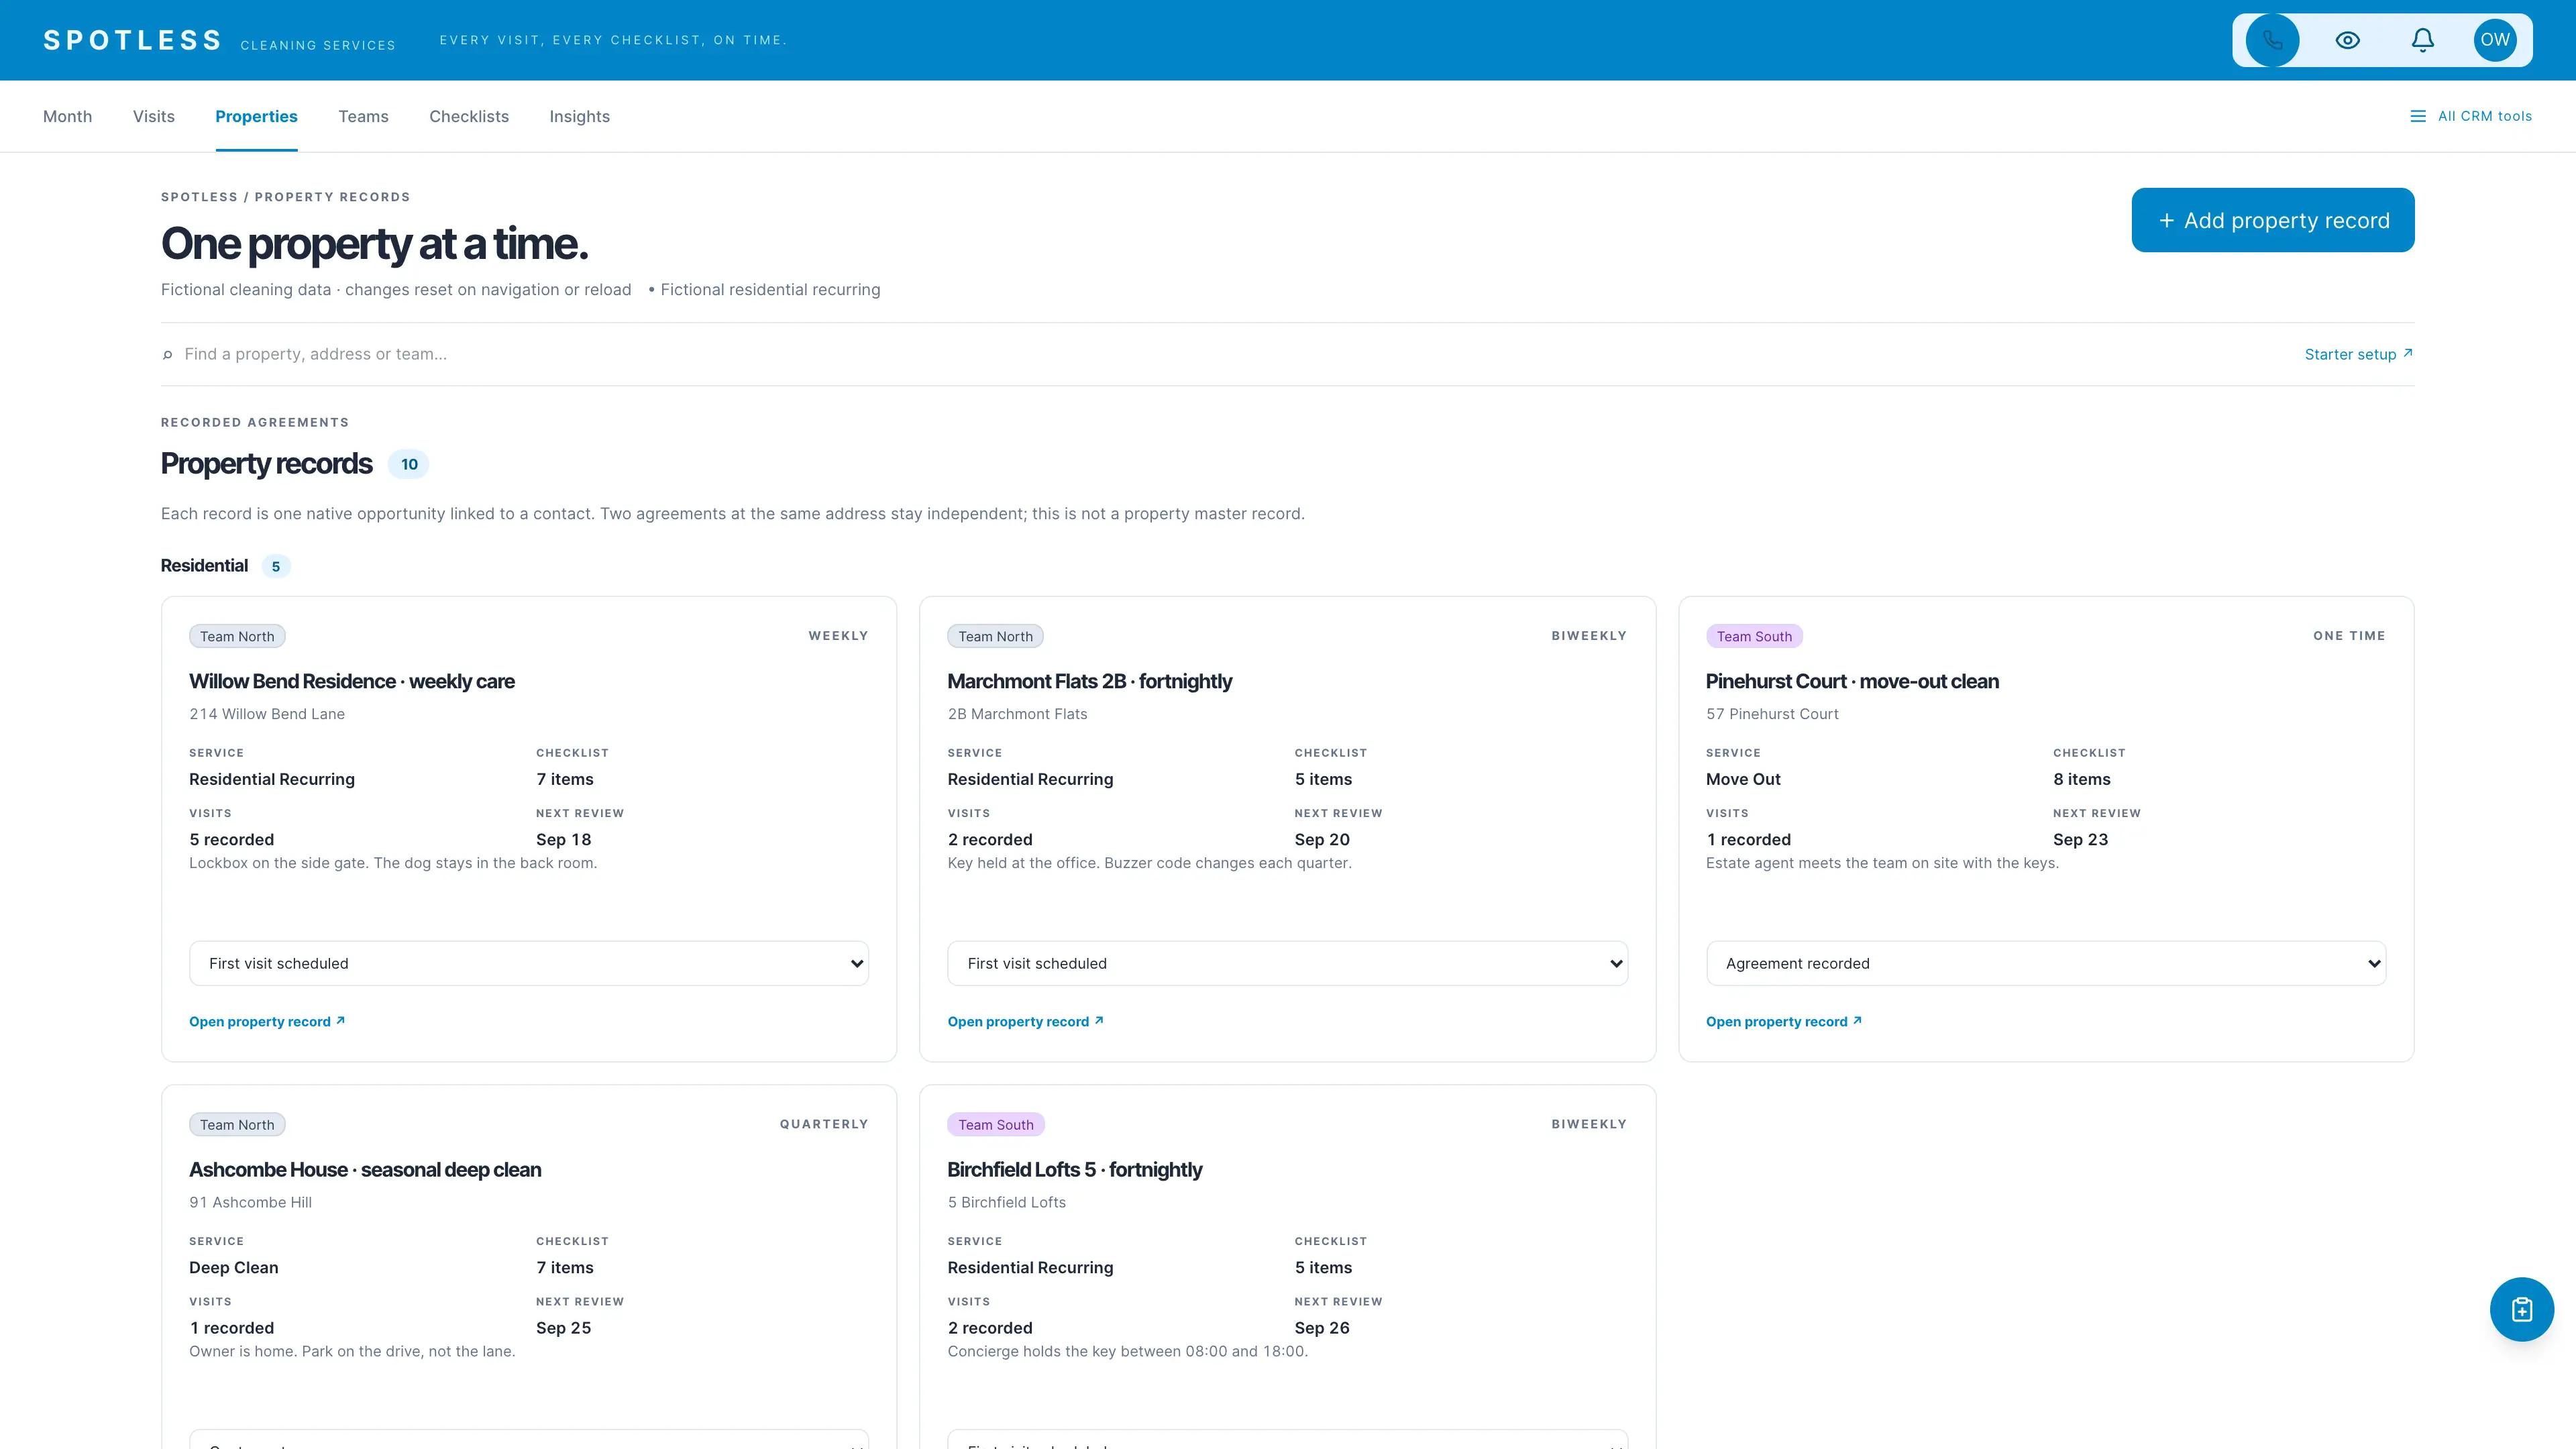The height and width of the screenshot is (1449, 2576).
Task: Toggle the eye preview icon in header
Action: coord(2347,40)
